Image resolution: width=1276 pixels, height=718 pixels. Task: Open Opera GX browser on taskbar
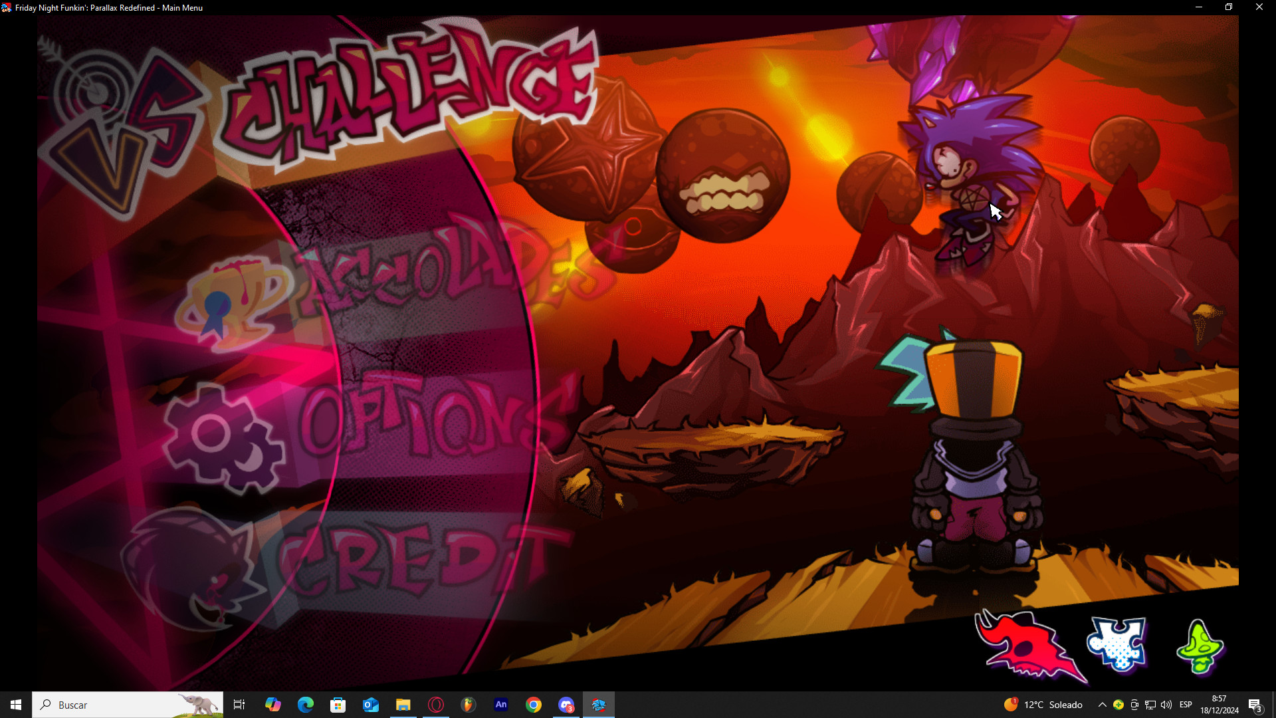(437, 705)
